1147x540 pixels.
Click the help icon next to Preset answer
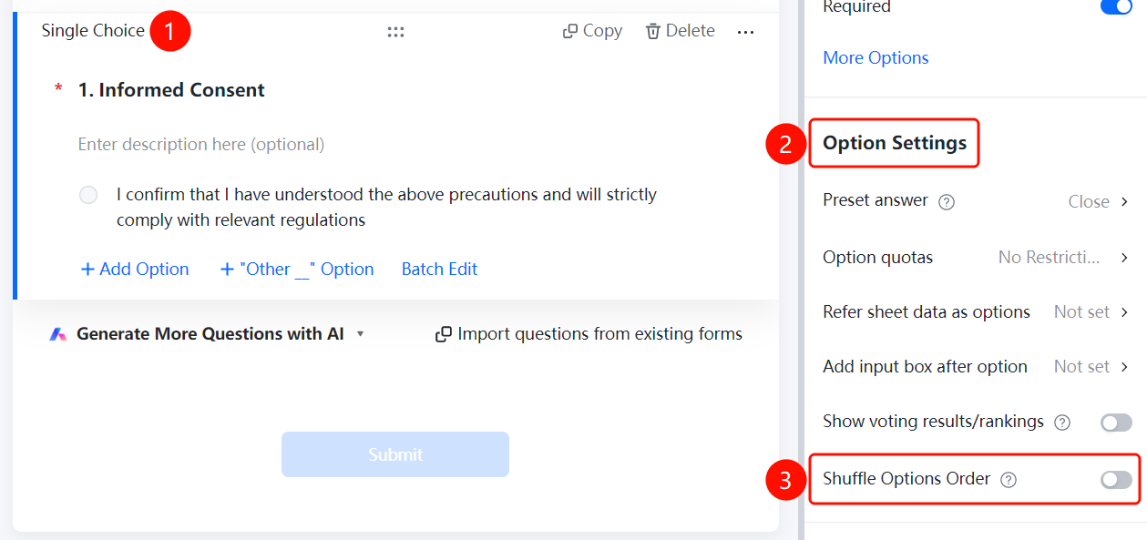click(x=947, y=202)
